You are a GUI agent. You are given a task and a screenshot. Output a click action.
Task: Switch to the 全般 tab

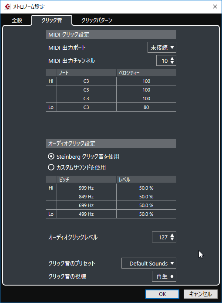point(17,20)
